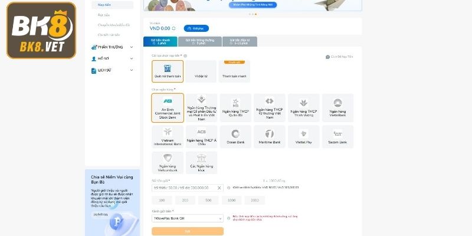
Task: Select Ngân hàng TMCP Á Châu (ACB)
Action: [x=201, y=137]
